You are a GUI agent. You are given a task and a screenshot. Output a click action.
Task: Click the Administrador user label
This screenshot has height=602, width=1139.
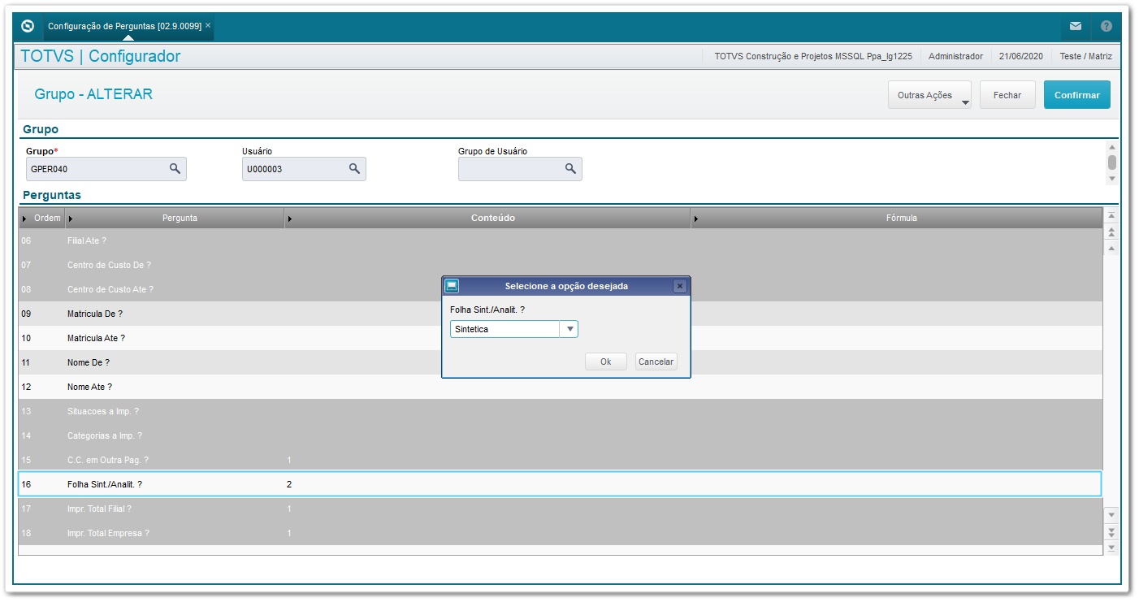[x=955, y=56]
